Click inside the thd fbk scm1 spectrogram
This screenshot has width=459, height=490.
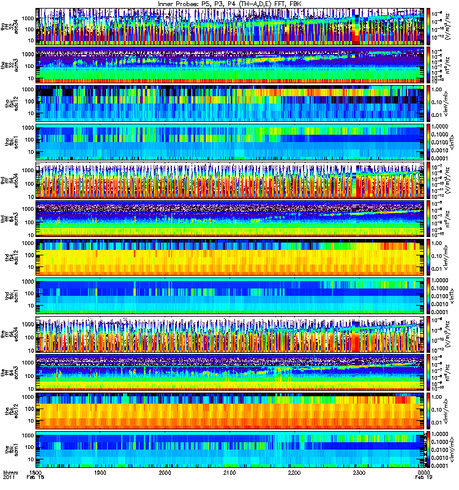click(x=230, y=296)
